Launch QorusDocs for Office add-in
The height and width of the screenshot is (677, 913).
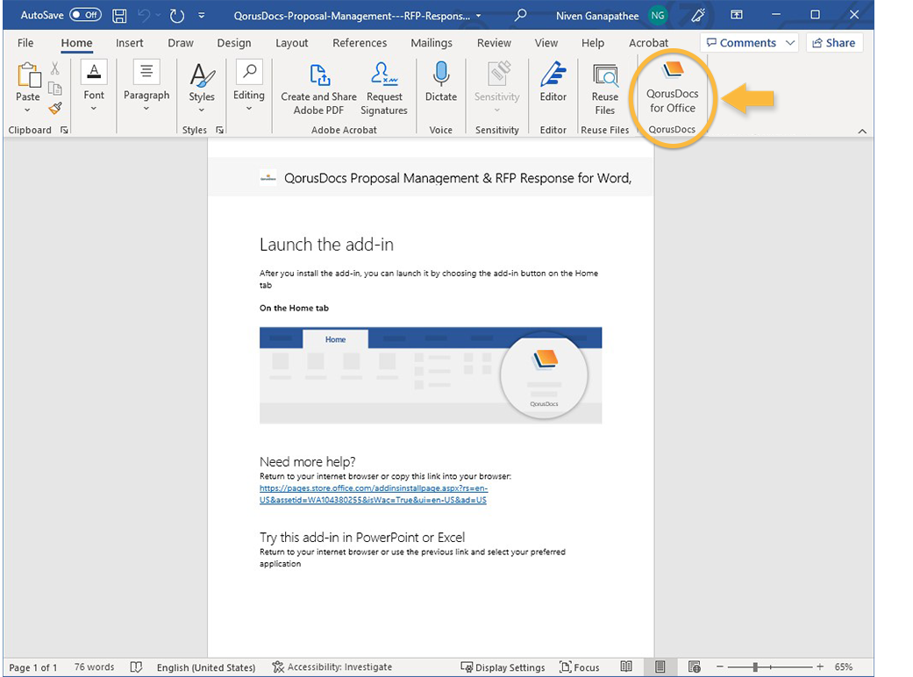pyautogui.click(x=672, y=88)
